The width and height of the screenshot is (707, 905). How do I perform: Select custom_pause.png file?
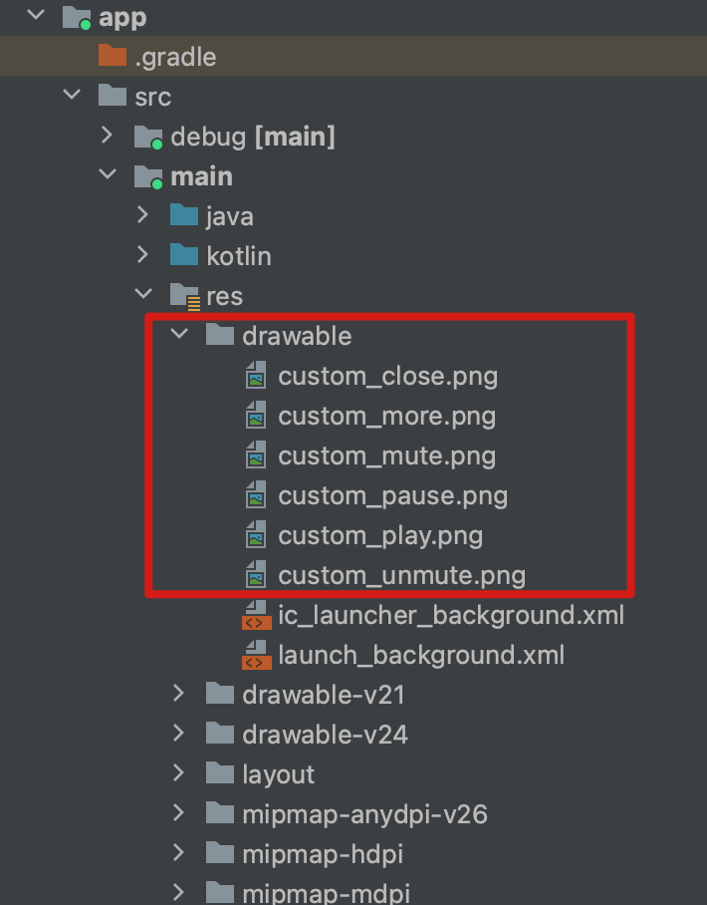[392, 495]
